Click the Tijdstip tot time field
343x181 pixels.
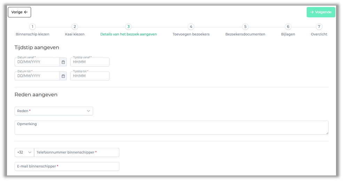click(90, 76)
